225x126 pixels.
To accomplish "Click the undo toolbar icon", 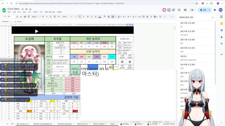I will [x=17, y=17].
